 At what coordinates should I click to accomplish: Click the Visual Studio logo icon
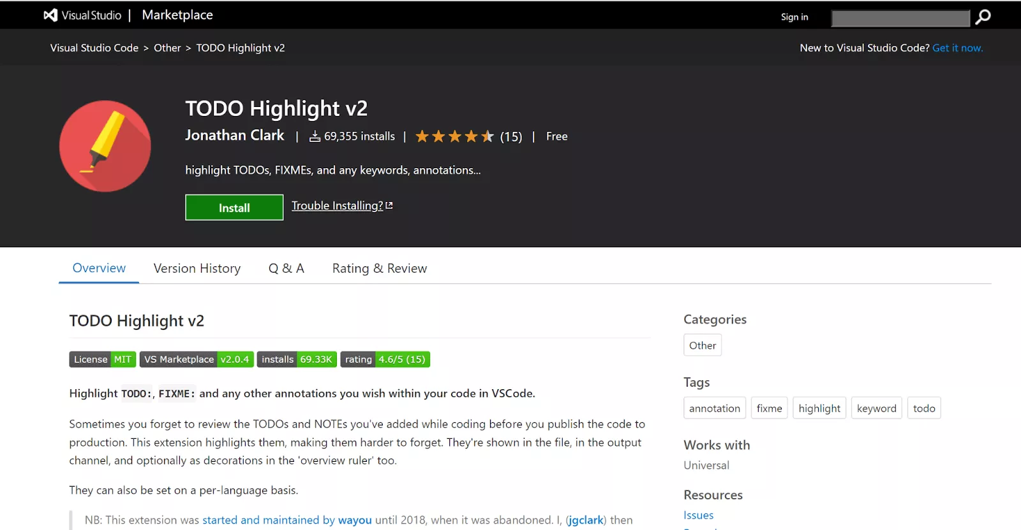[x=50, y=15]
